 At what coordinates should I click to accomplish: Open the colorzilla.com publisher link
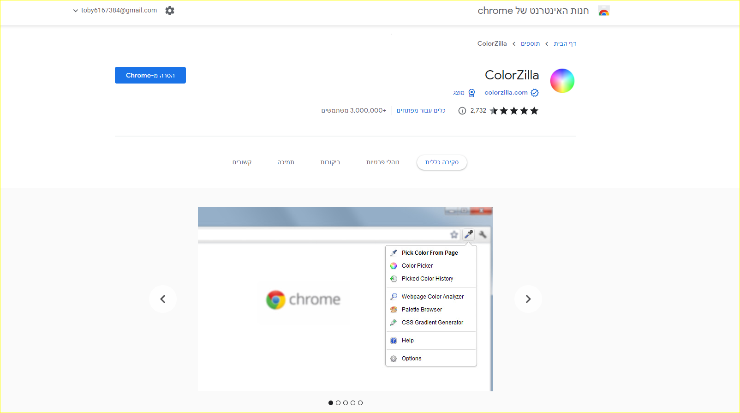click(x=506, y=93)
